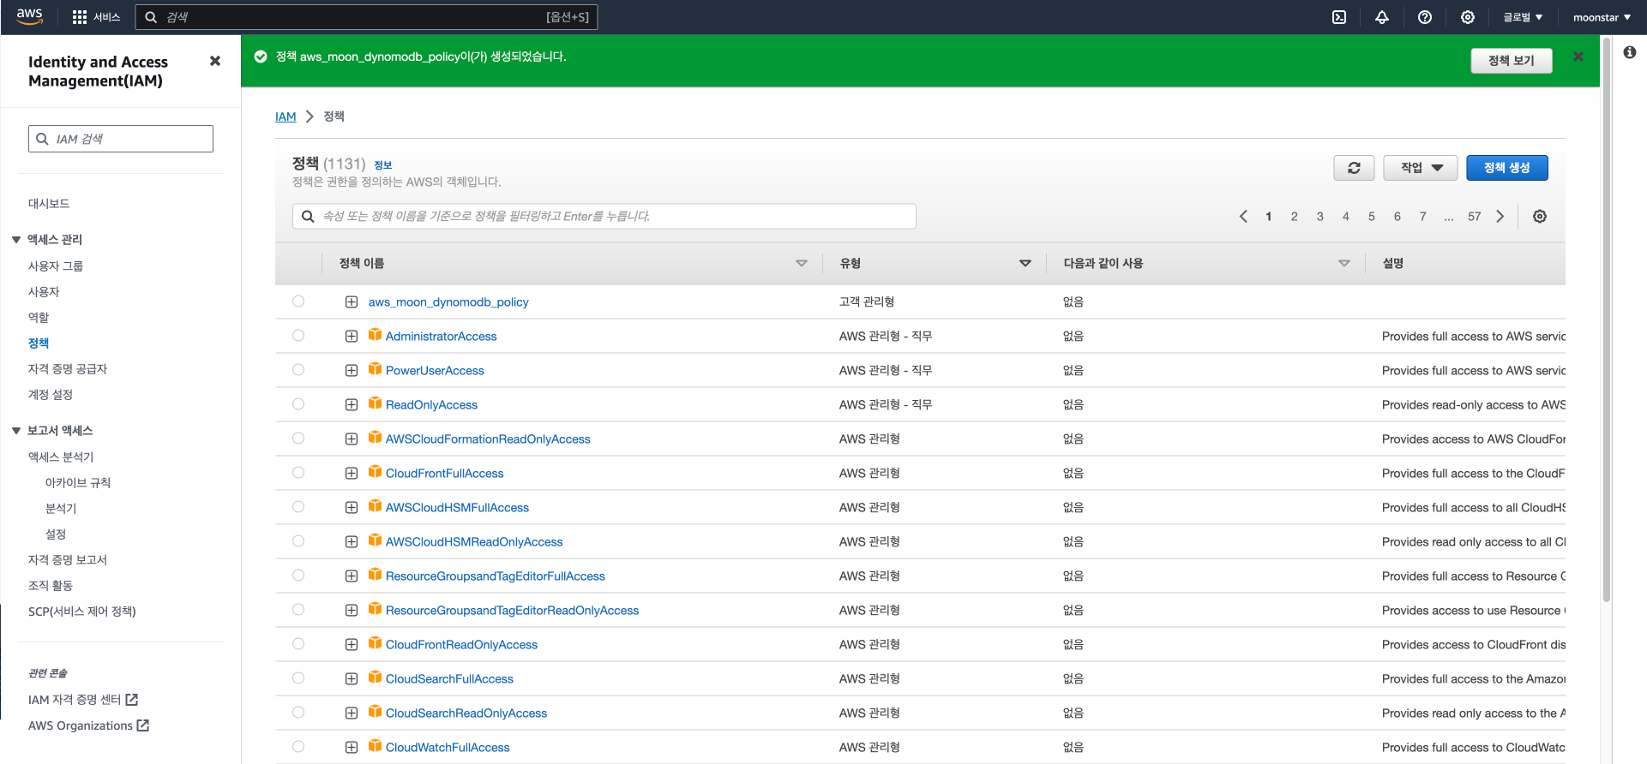1647x764 pixels.
Task: Open 역할 in the sidebar
Action: [x=39, y=318]
